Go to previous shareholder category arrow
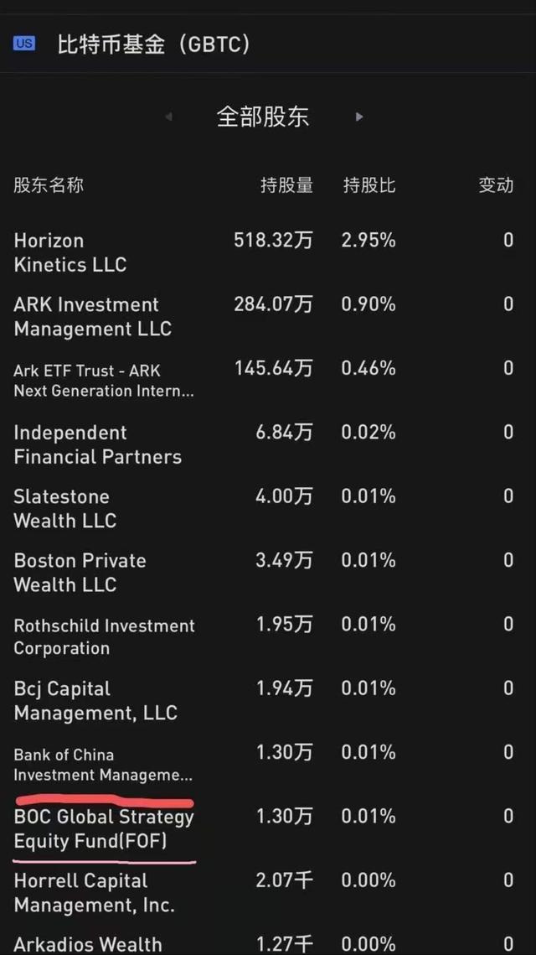This screenshot has height=955, width=536. pos(168,117)
